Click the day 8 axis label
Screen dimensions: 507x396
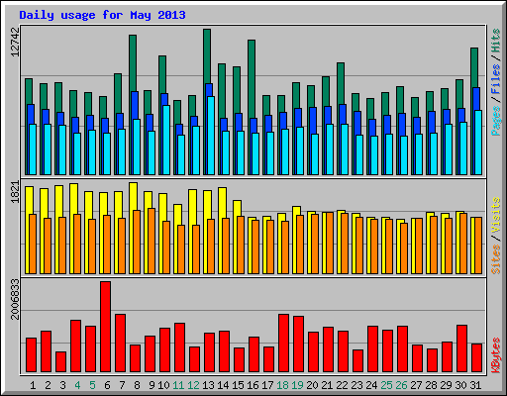137,385
